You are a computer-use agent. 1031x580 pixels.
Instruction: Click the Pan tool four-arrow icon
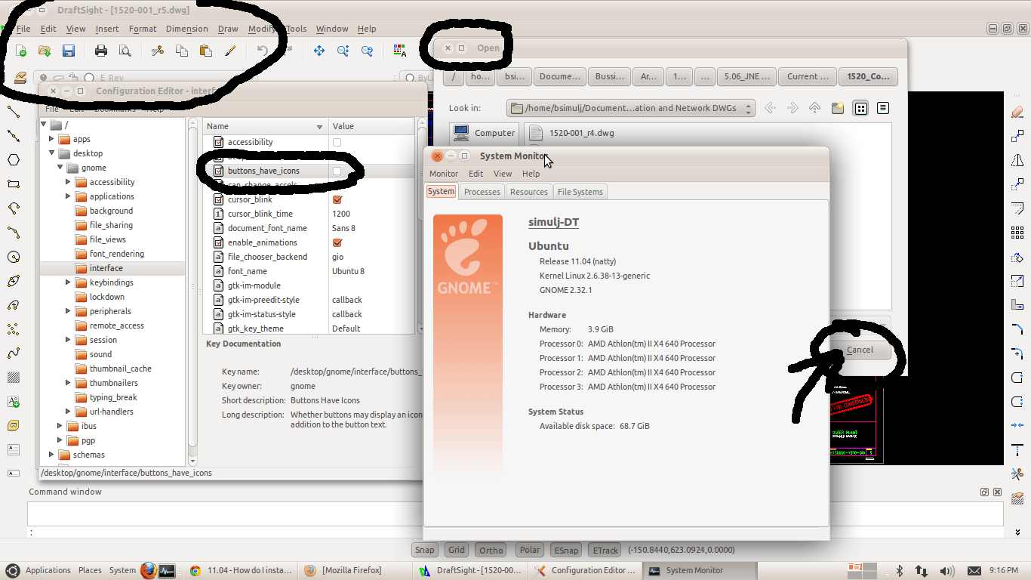pyautogui.click(x=319, y=51)
